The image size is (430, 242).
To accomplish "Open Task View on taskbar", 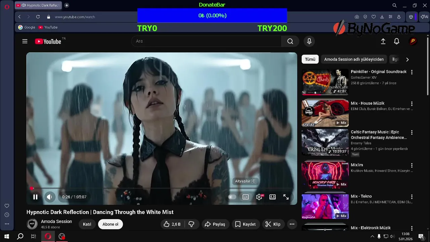I will pos(33,236).
